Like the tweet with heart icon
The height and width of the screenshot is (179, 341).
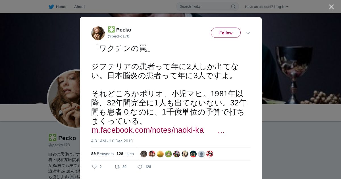[140, 167]
